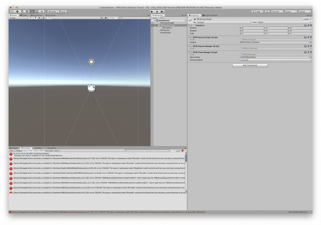
Task: Toggle pivot mode with Center button
Action: click(52, 12)
